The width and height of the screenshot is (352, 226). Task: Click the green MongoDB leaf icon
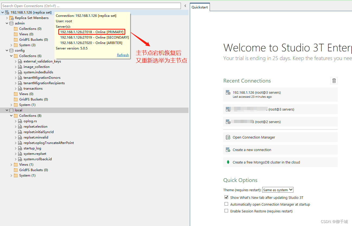228,162
